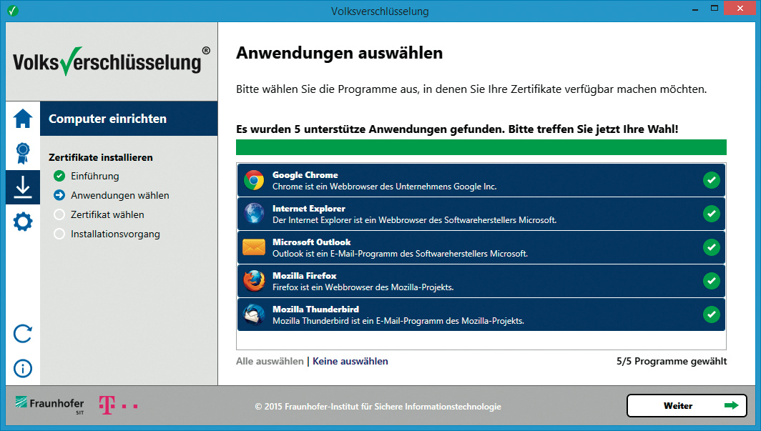This screenshot has width=761, height=431.
Task: Click the Google Chrome application icon
Action: click(254, 180)
